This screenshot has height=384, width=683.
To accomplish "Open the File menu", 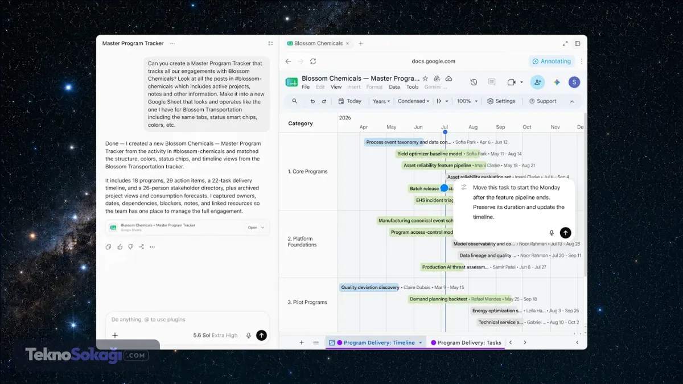I will coord(306,87).
